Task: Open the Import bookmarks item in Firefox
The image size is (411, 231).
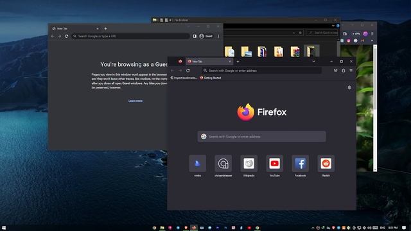Action: tap(184, 78)
